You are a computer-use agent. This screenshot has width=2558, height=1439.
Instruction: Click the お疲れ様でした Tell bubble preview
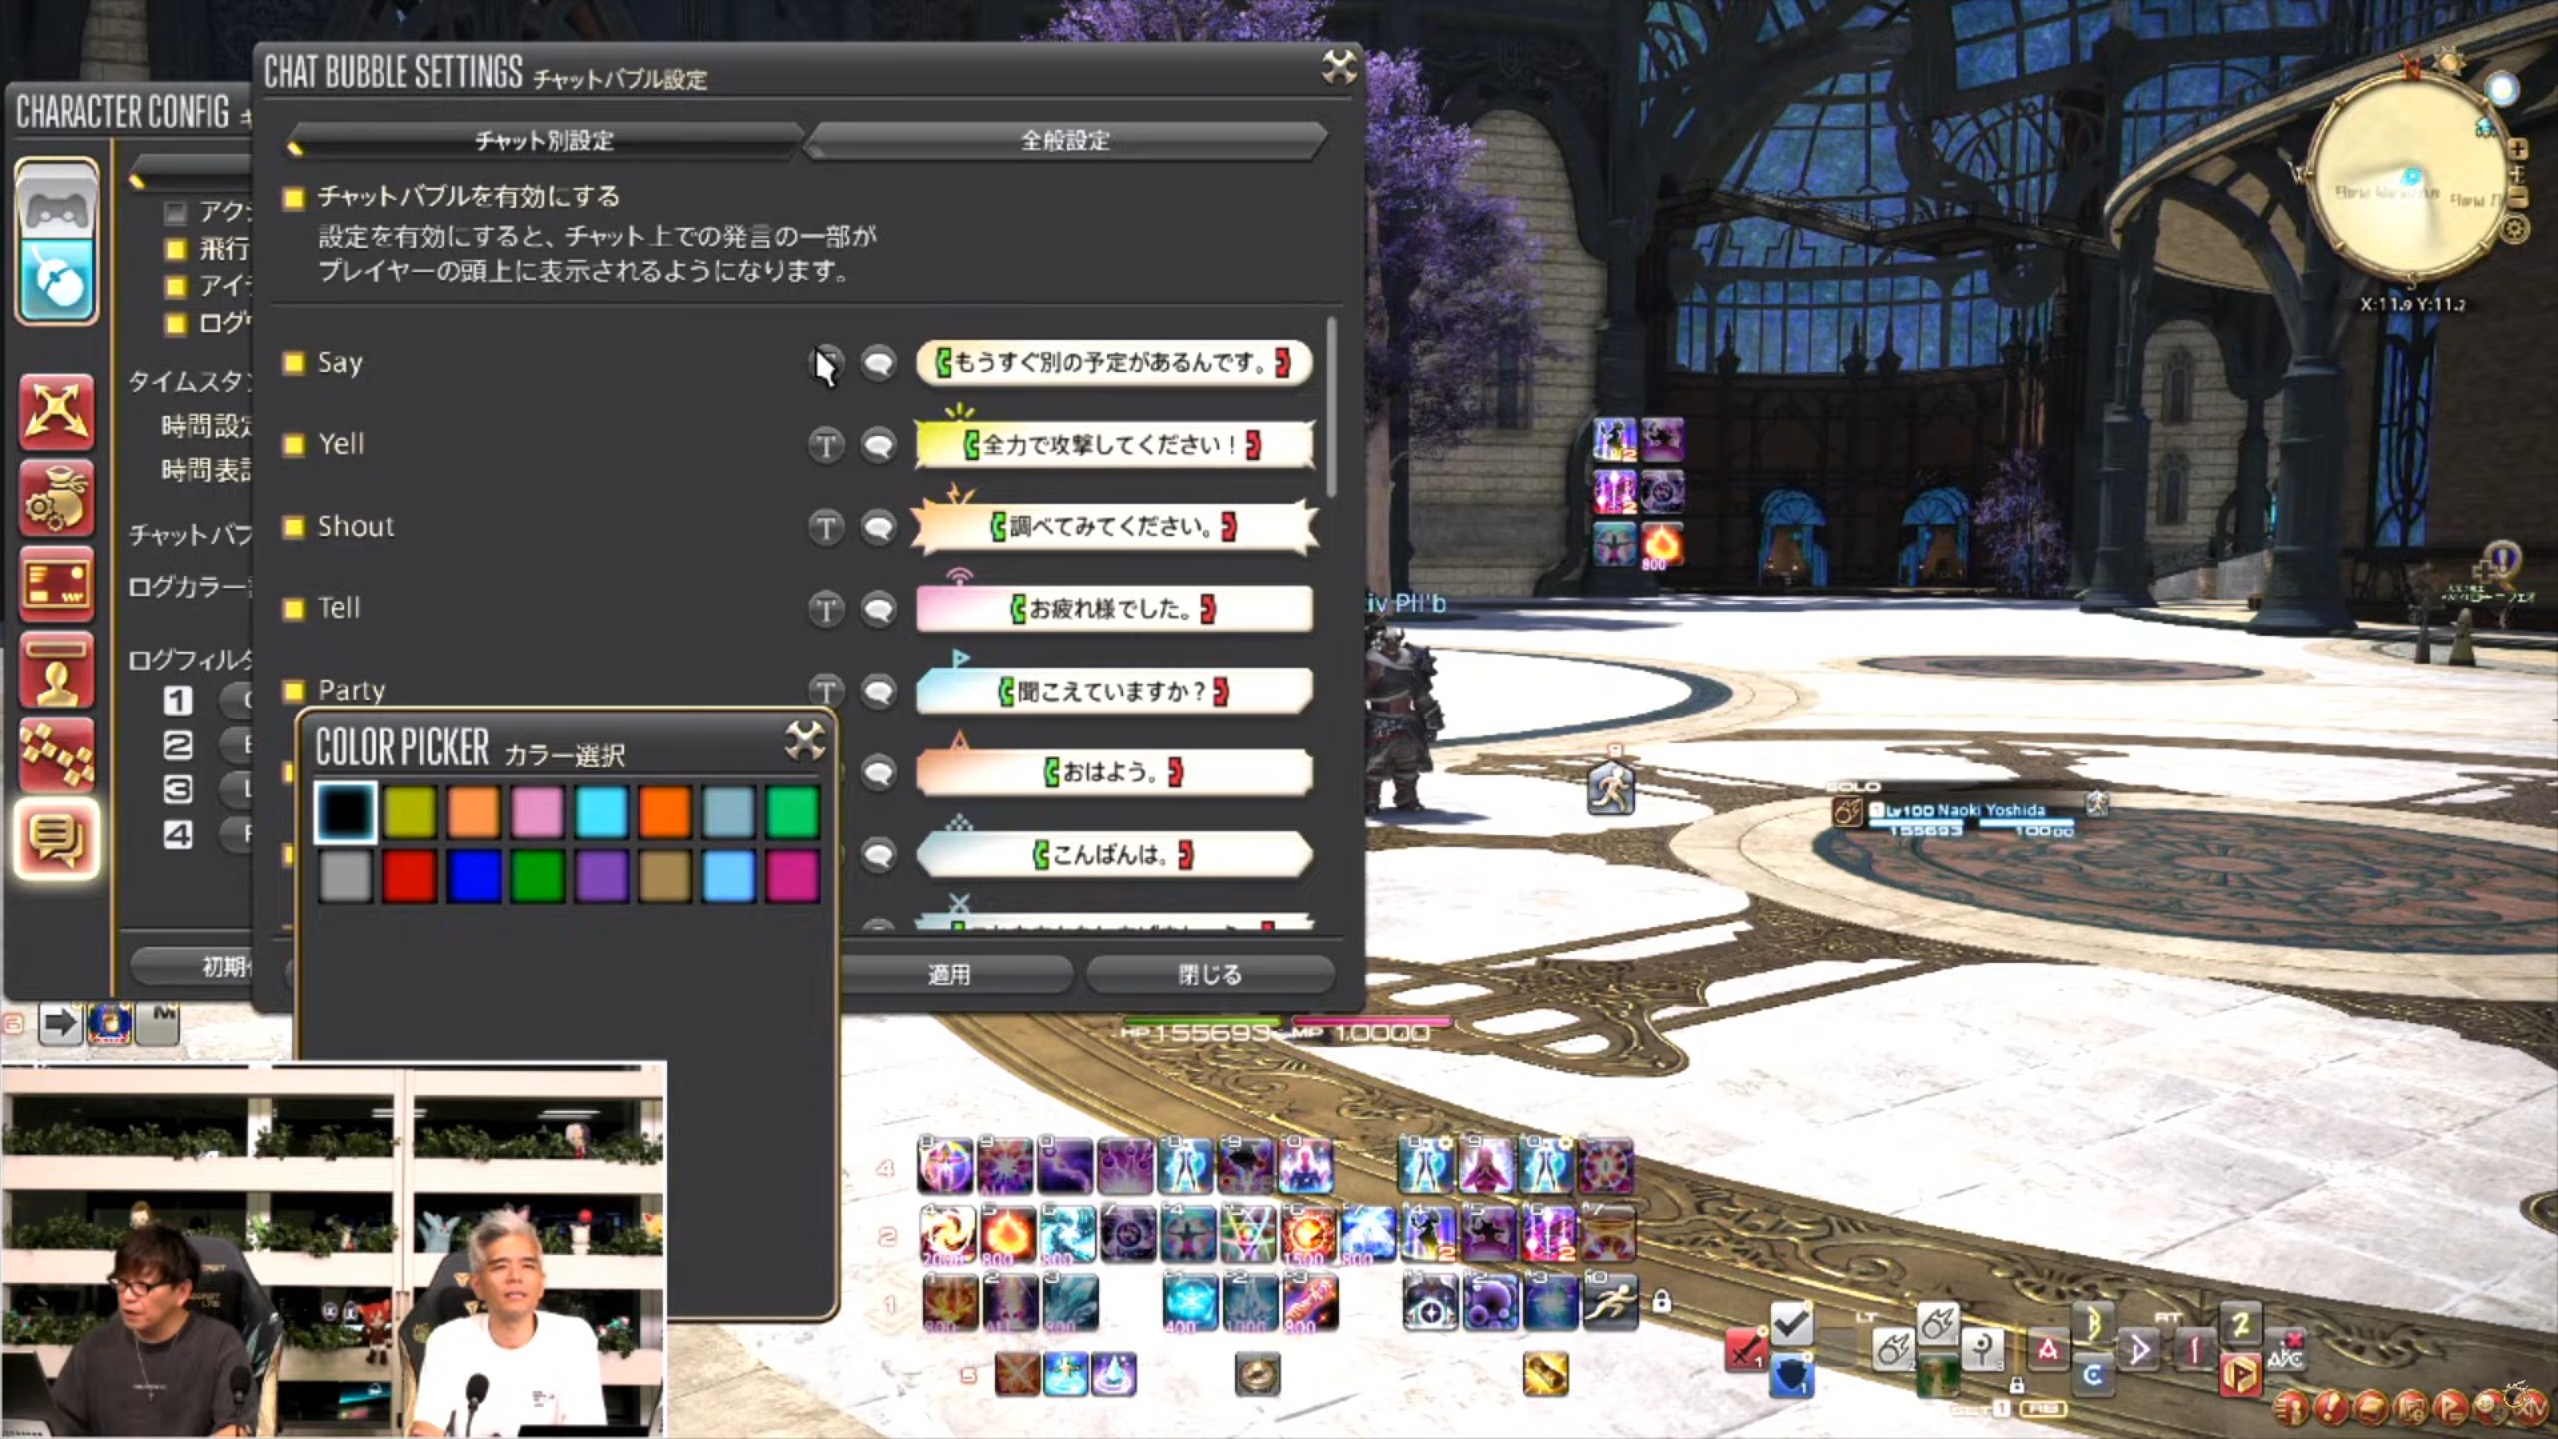click(x=1114, y=609)
